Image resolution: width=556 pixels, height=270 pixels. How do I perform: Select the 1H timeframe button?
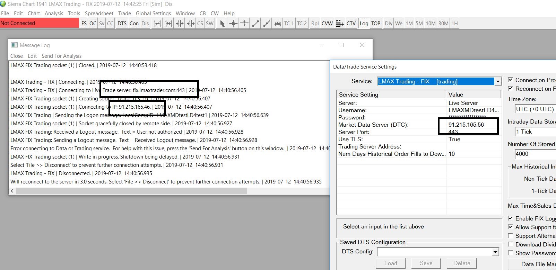pyautogui.click(x=454, y=24)
